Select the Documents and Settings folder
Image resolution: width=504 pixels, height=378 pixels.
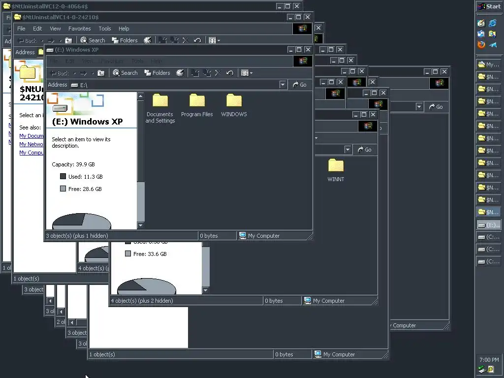pyautogui.click(x=160, y=109)
